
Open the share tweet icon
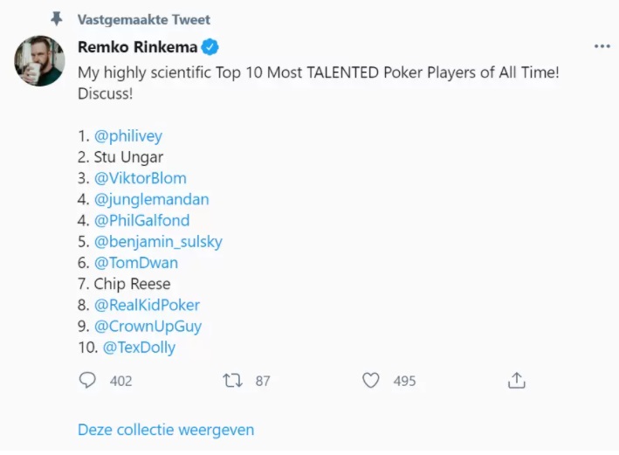pos(517,381)
